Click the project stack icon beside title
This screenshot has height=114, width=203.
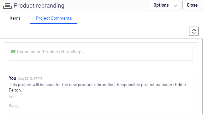tap(8, 6)
